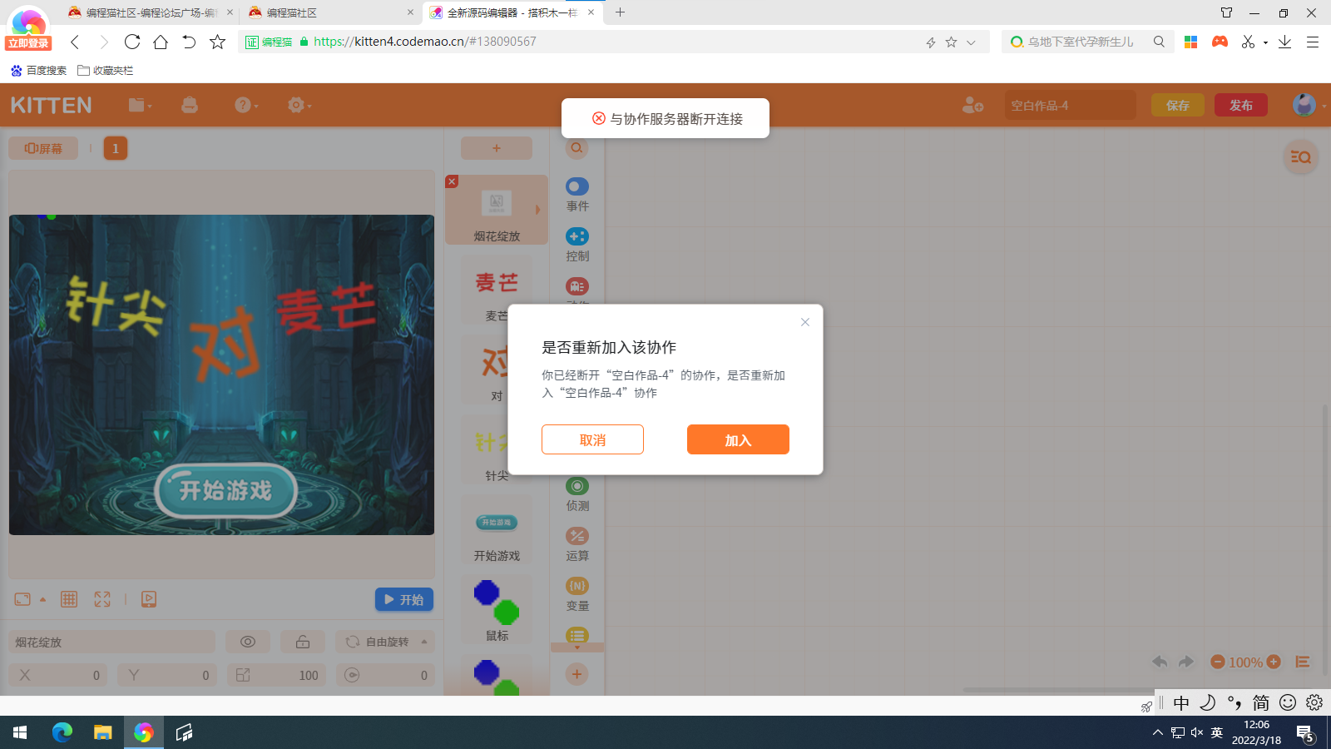The width and height of the screenshot is (1331, 749).
Task: Click the fullscreen stage icon
Action: coord(102,599)
